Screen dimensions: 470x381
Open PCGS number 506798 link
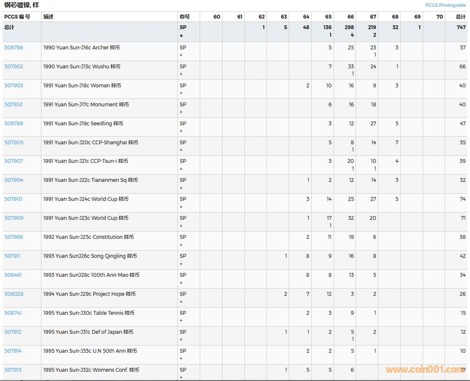point(14,48)
